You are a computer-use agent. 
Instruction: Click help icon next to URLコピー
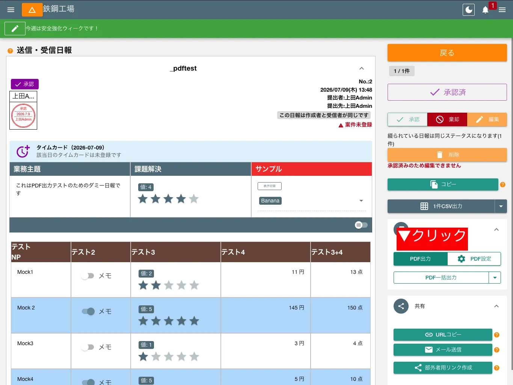496,335
